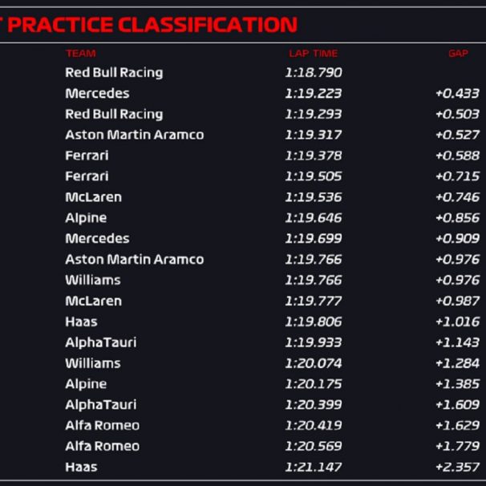Click the Alpine lap time 1:19.646
The width and height of the screenshot is (486, 486).
click(314, 218)
